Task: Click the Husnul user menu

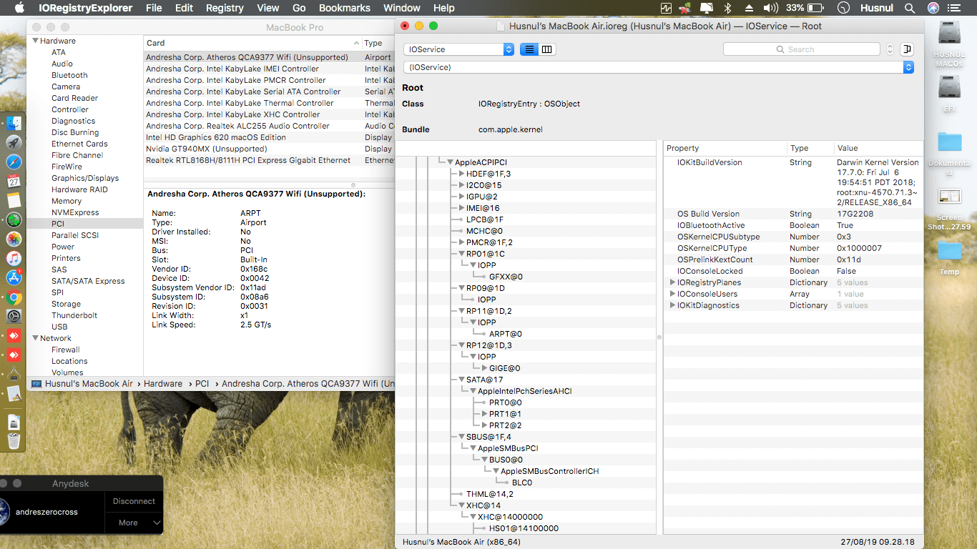Action: pyautogui.click(x=876, y=8)
